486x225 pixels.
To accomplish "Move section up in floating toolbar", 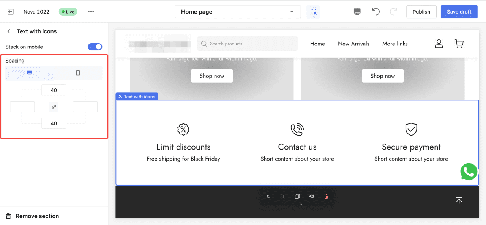I will click(x=268, y=197).
